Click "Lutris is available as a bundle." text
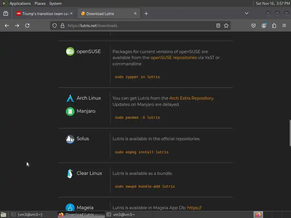 click(143, 173)
